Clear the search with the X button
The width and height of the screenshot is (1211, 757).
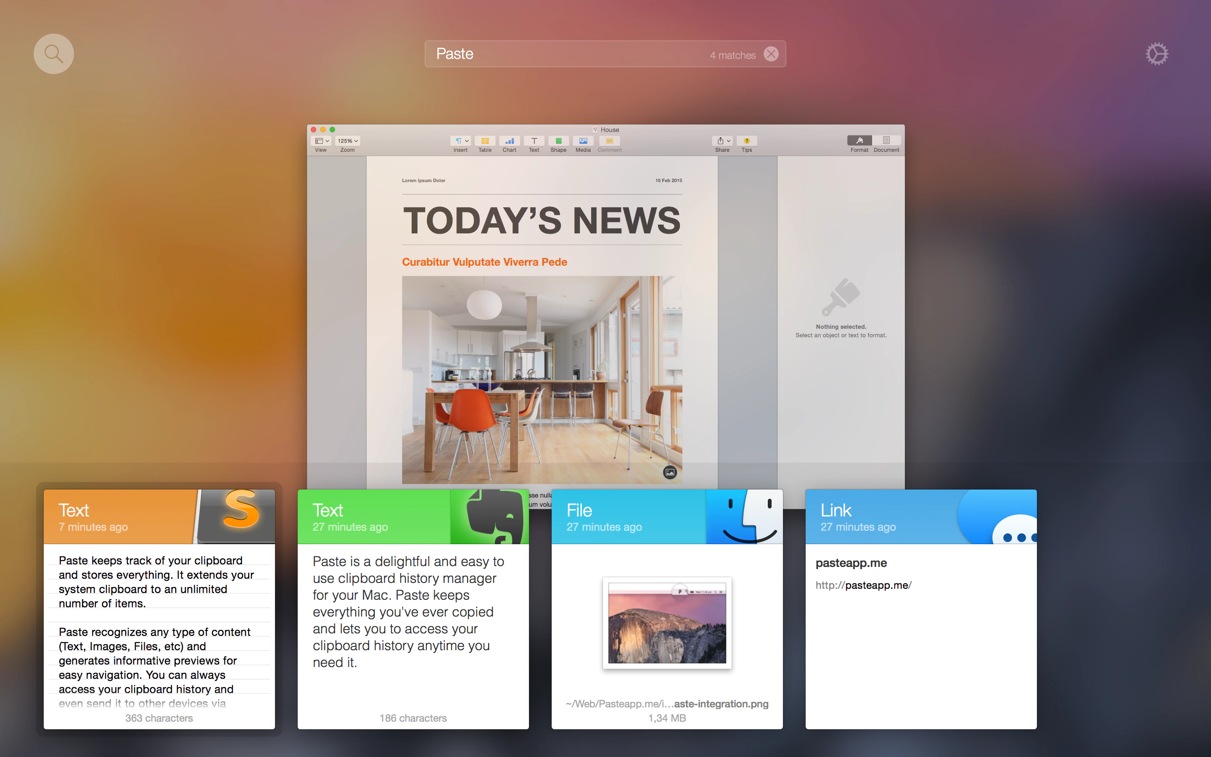(x=771, y=54)
